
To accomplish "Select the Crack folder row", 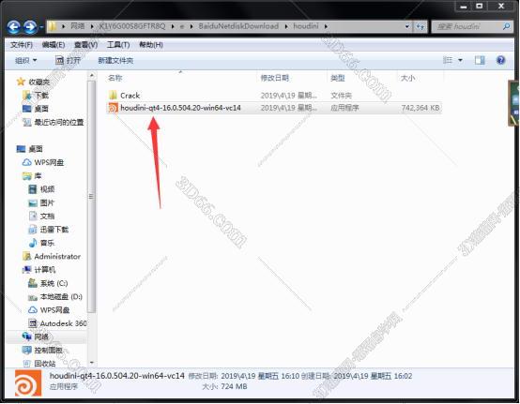I will point(274,96).
